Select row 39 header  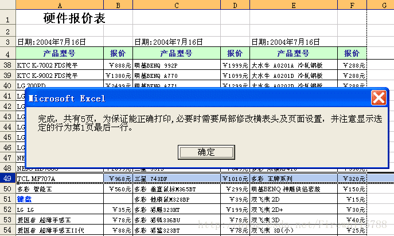click(8, 75)
